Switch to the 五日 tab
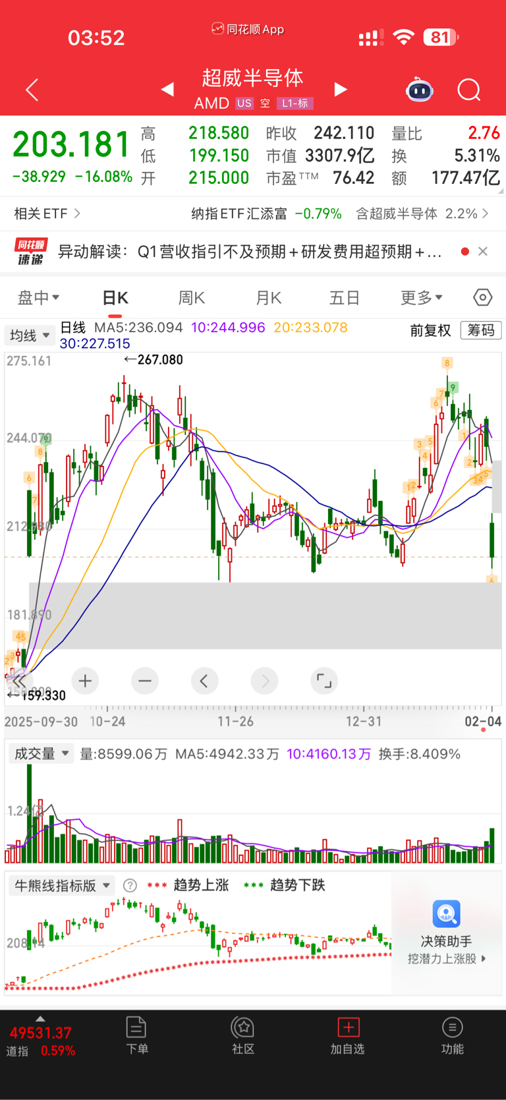 345,298
